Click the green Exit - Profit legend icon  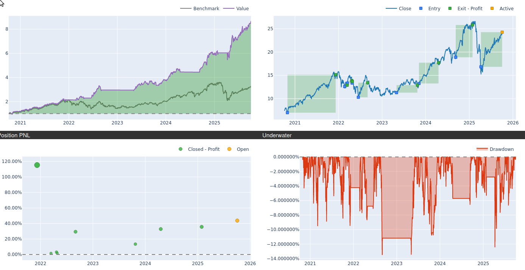pos(450,9)
